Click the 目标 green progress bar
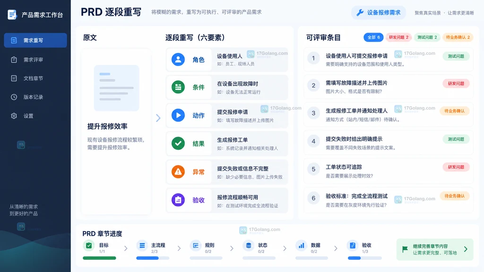Viewport: 484px width, 272px height. [x=99, y=258]
